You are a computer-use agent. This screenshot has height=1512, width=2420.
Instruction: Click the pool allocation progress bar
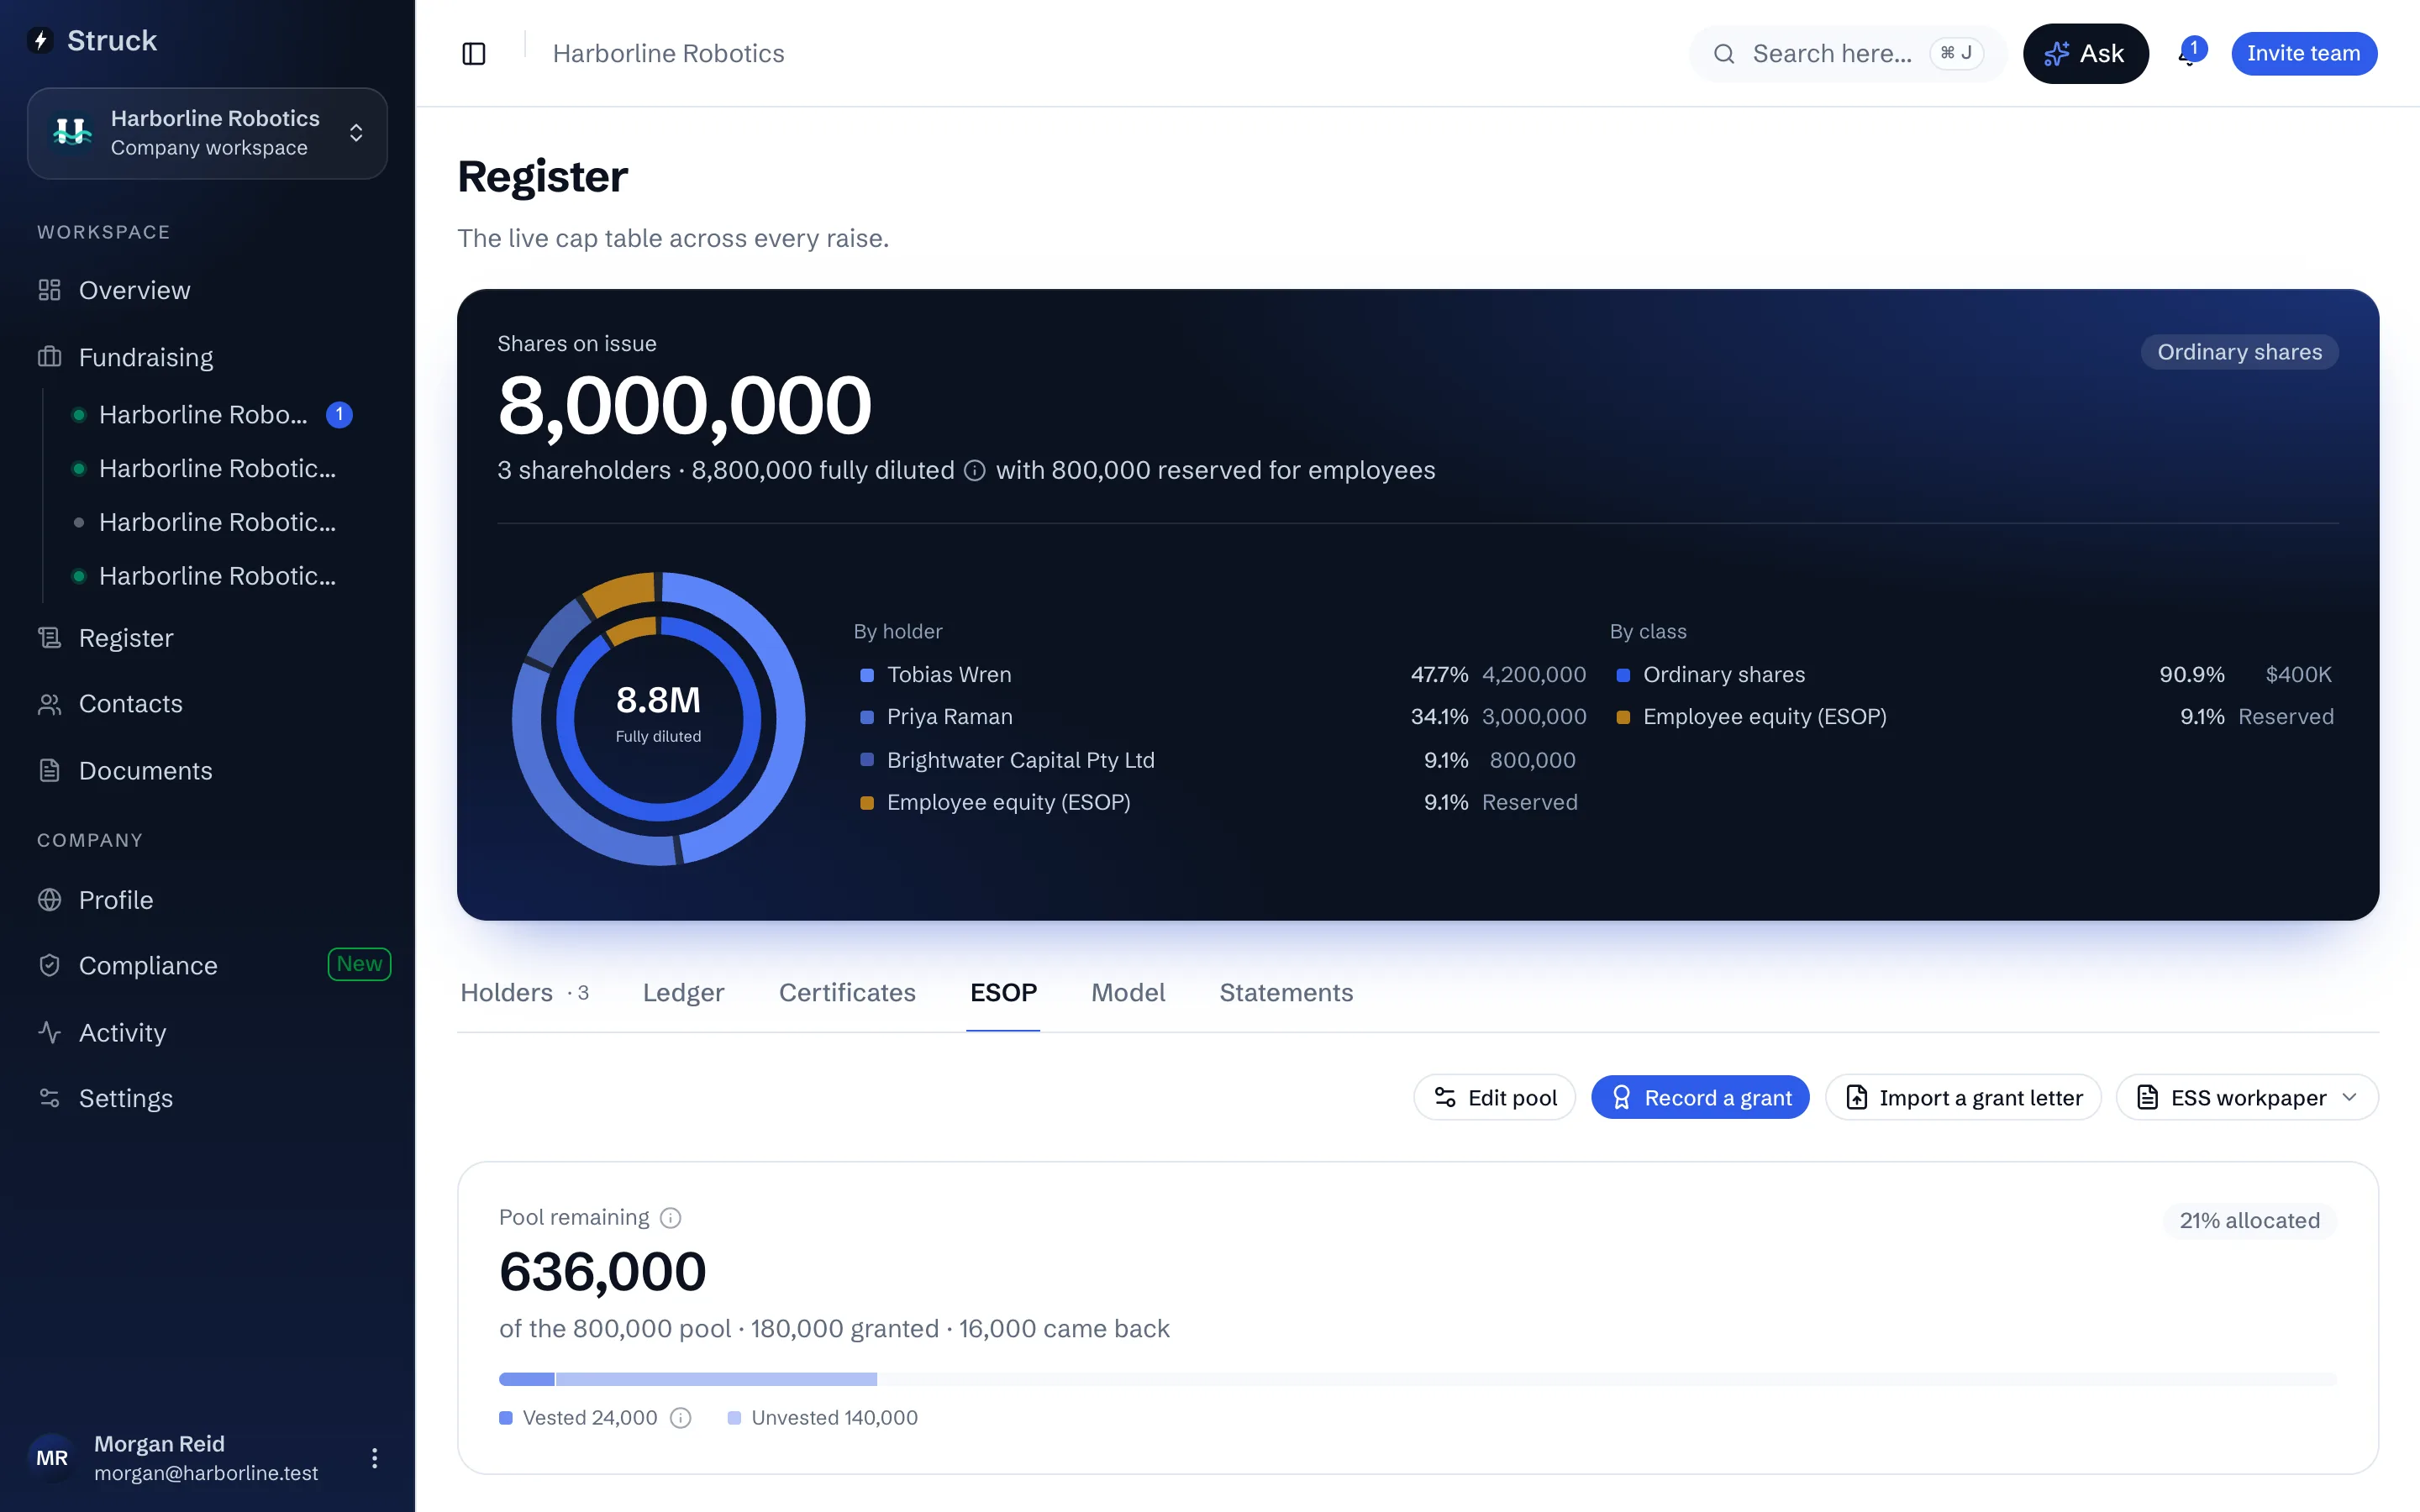click(1417, 1380)
